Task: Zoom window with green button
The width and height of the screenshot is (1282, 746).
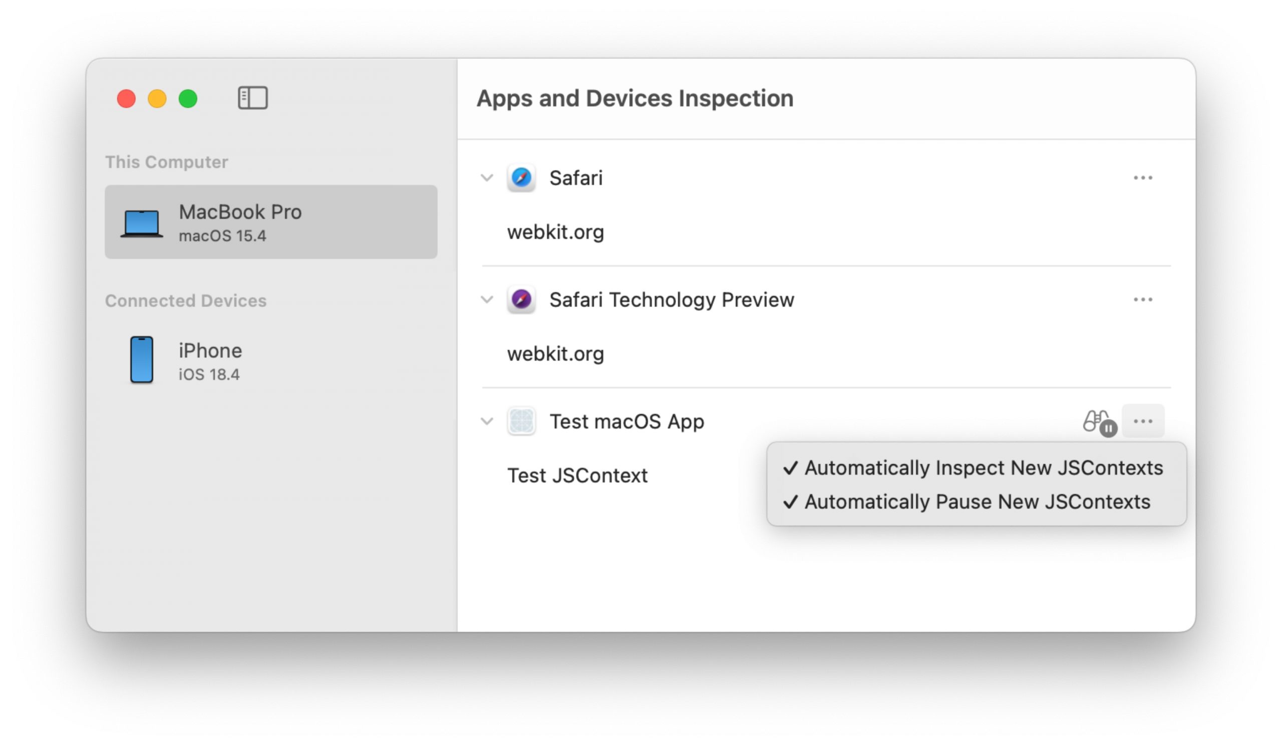Action: click(x=188, y=98)
